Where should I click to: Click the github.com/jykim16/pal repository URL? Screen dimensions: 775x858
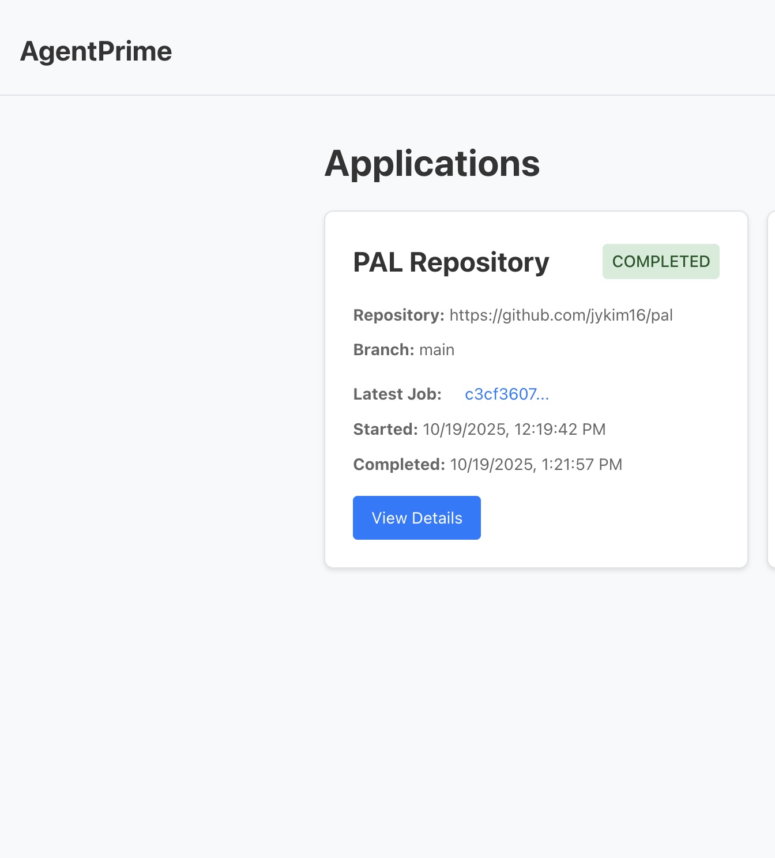click(x=561, y=315)
